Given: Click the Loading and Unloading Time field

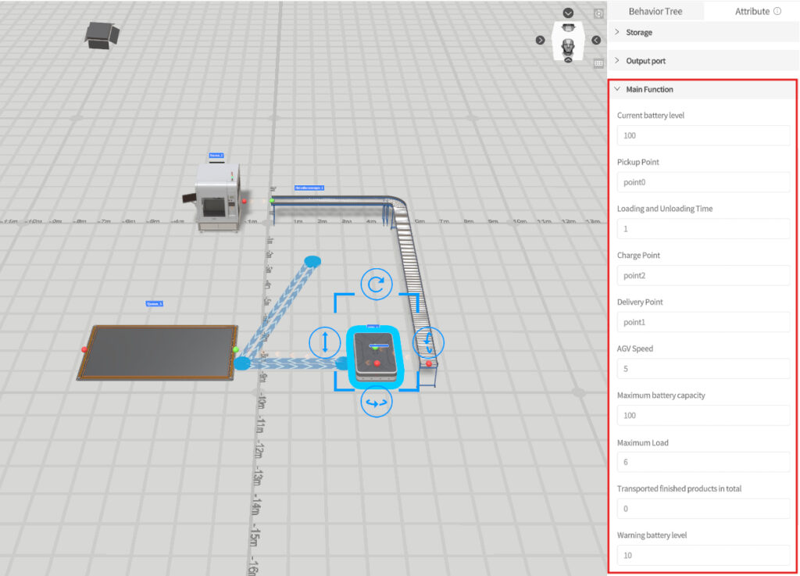Looking at the screenshot, I should 703,228.
